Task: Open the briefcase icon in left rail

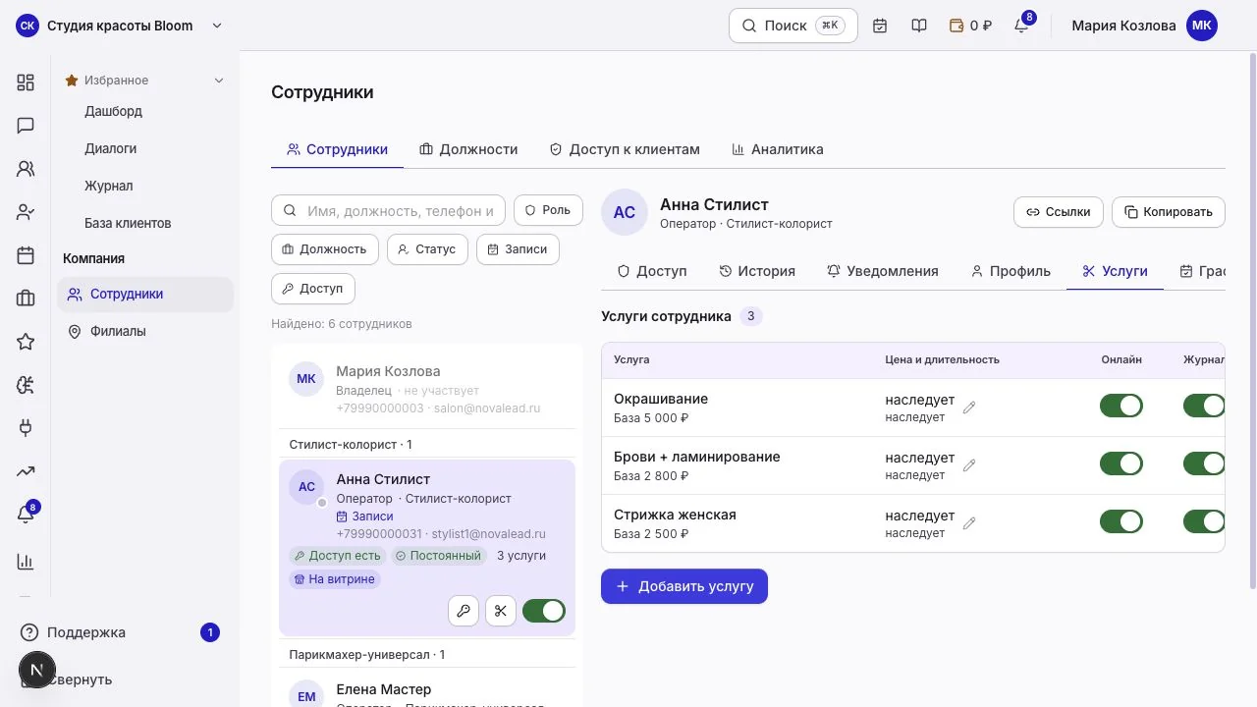Action: (26, 299)
